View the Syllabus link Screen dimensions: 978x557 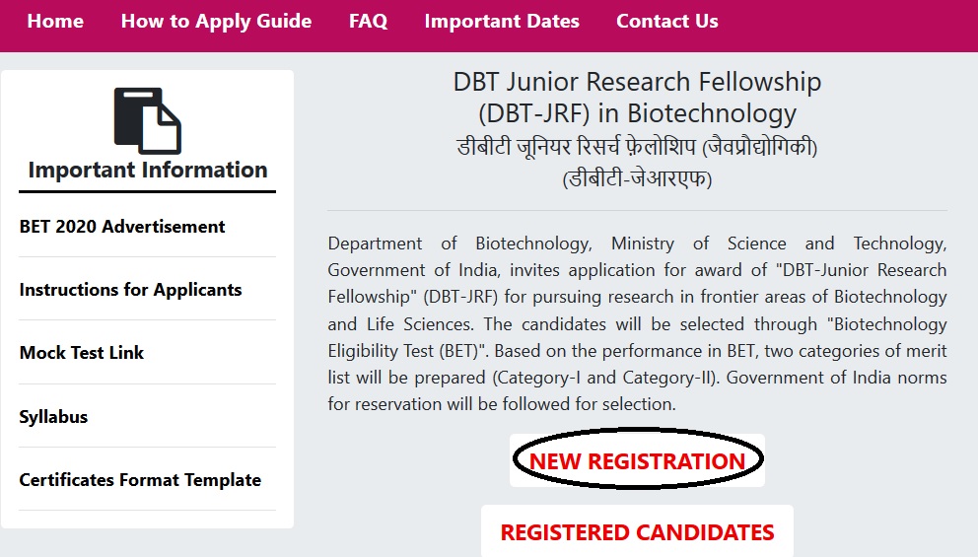coord(53,417)
